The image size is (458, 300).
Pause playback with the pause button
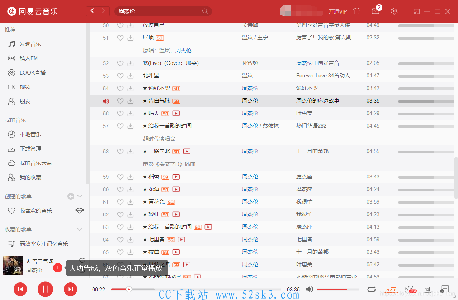(45, 289)
